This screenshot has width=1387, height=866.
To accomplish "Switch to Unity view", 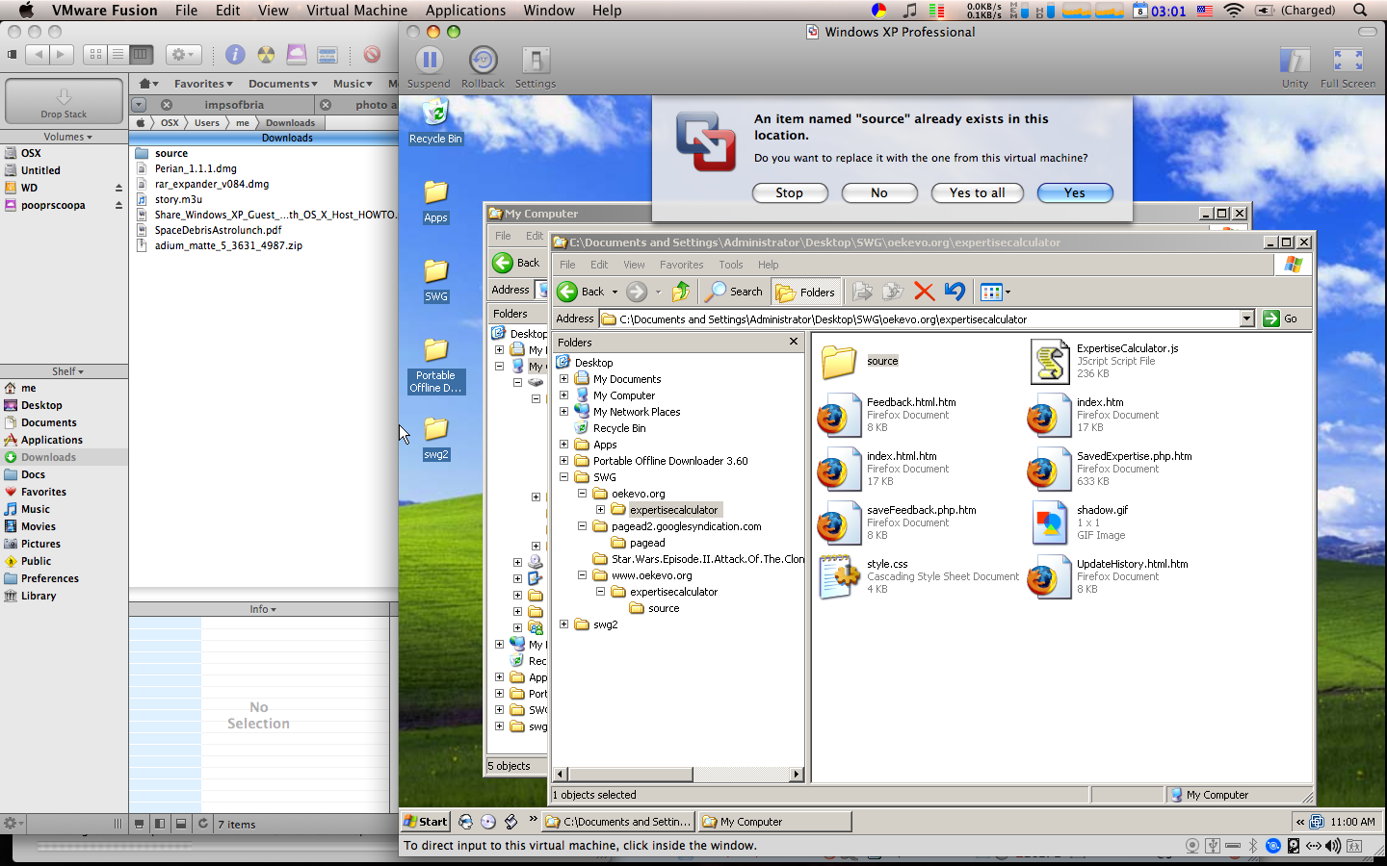I will click(x=1295, y=67).
